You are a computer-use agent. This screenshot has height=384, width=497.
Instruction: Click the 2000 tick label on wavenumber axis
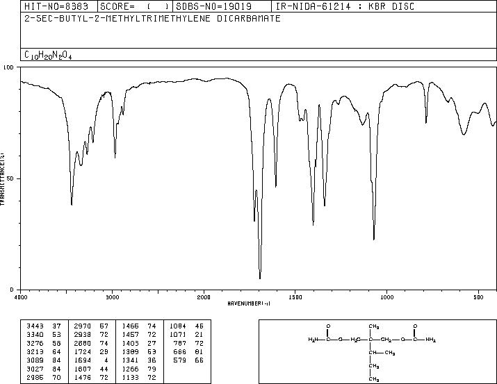[x=204, y=297]
